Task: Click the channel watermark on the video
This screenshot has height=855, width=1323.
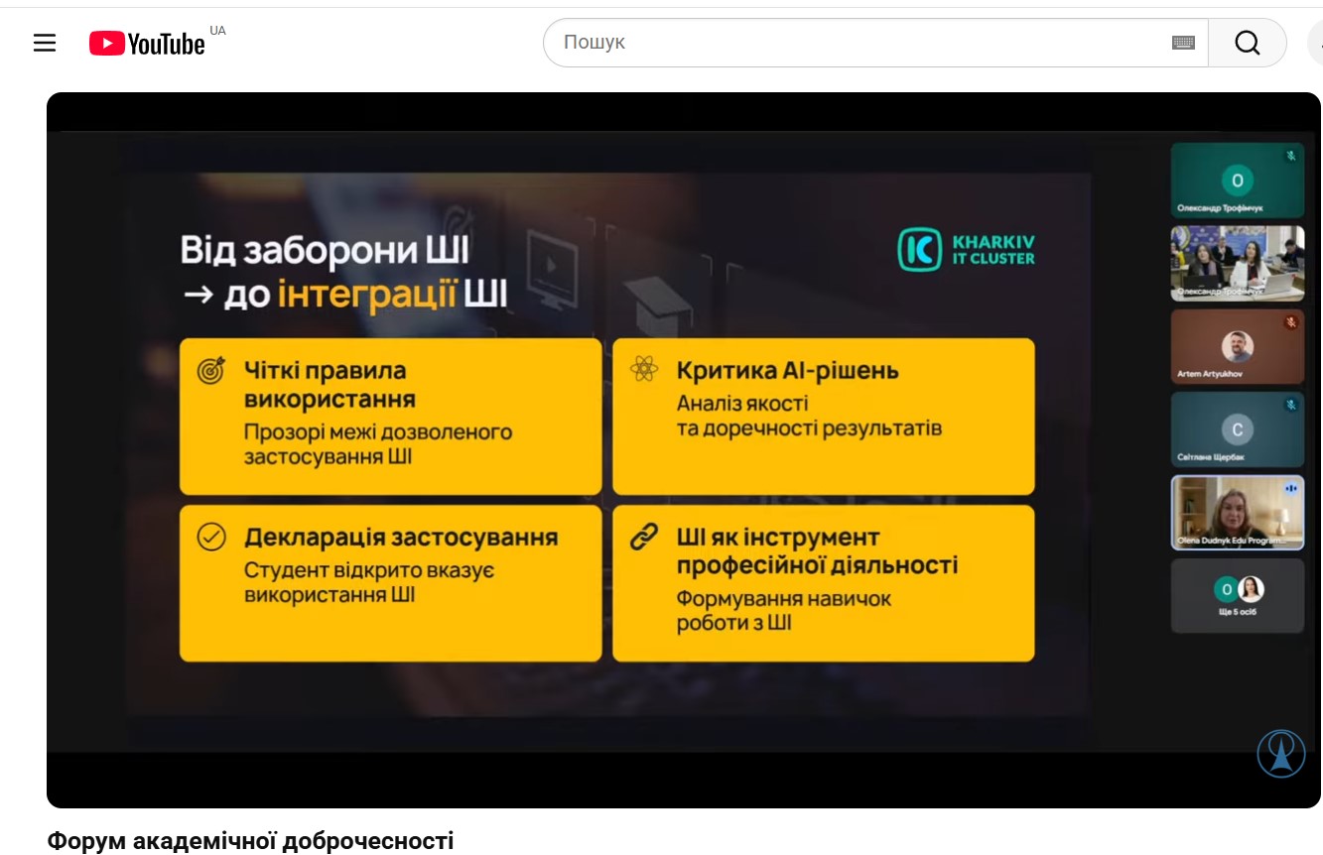Action: 1280,754
